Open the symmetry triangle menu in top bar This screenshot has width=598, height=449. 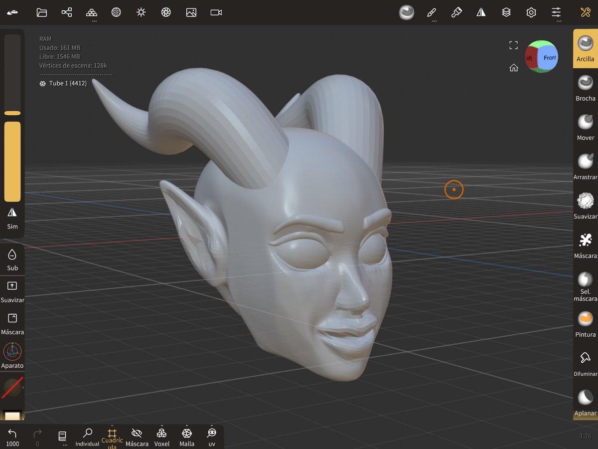(481, 12)
